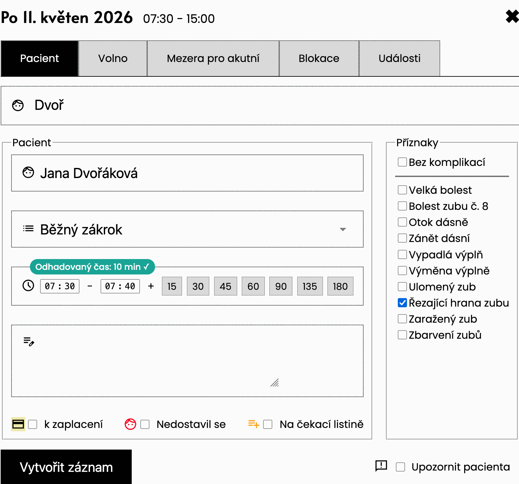
Task: Select the Vypadlá výplň checkbox
Action: coord(402,254)
